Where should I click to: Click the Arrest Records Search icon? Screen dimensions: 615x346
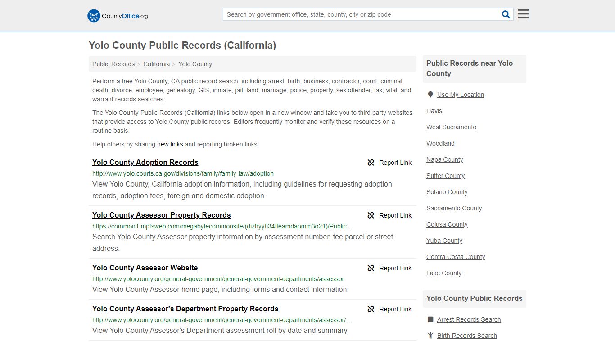click(x=430, y=319)
